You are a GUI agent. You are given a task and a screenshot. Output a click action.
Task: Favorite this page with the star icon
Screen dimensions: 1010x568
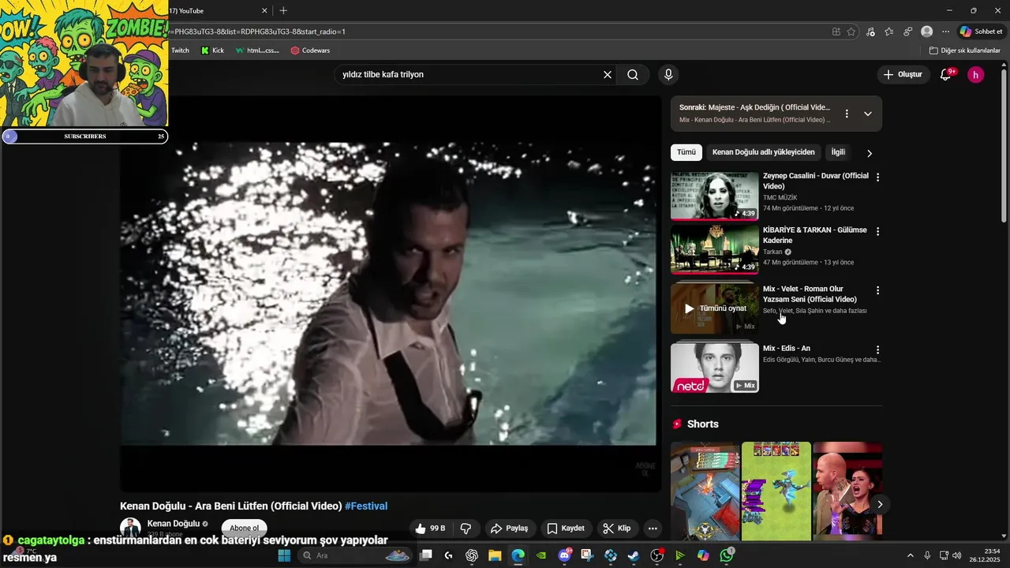[851, 32]
